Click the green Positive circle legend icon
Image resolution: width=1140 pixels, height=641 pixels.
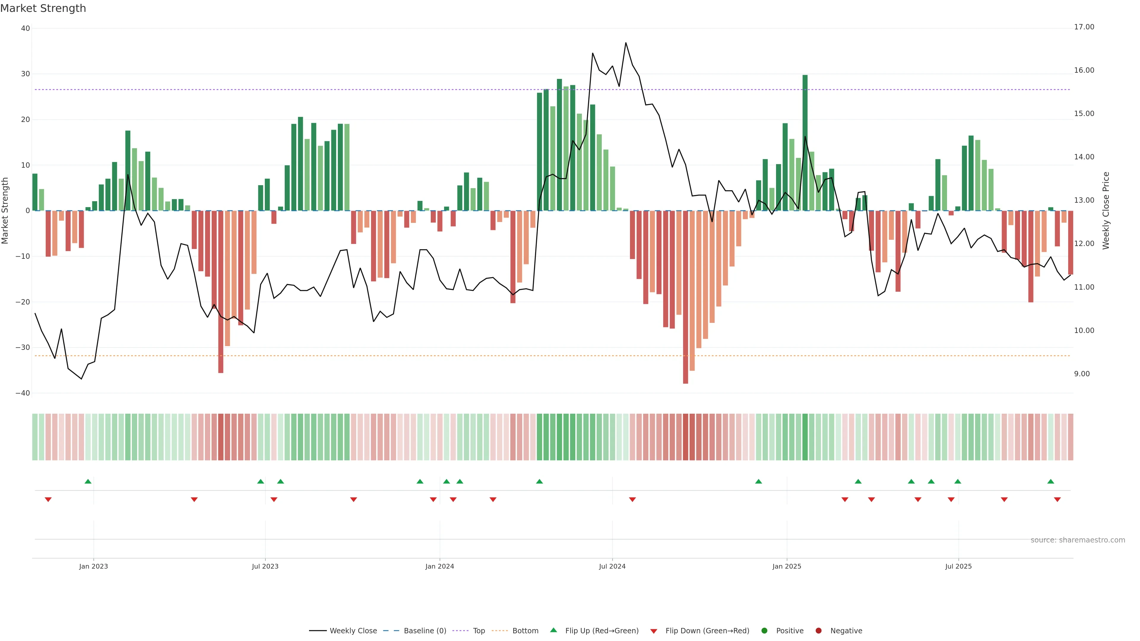764,631
